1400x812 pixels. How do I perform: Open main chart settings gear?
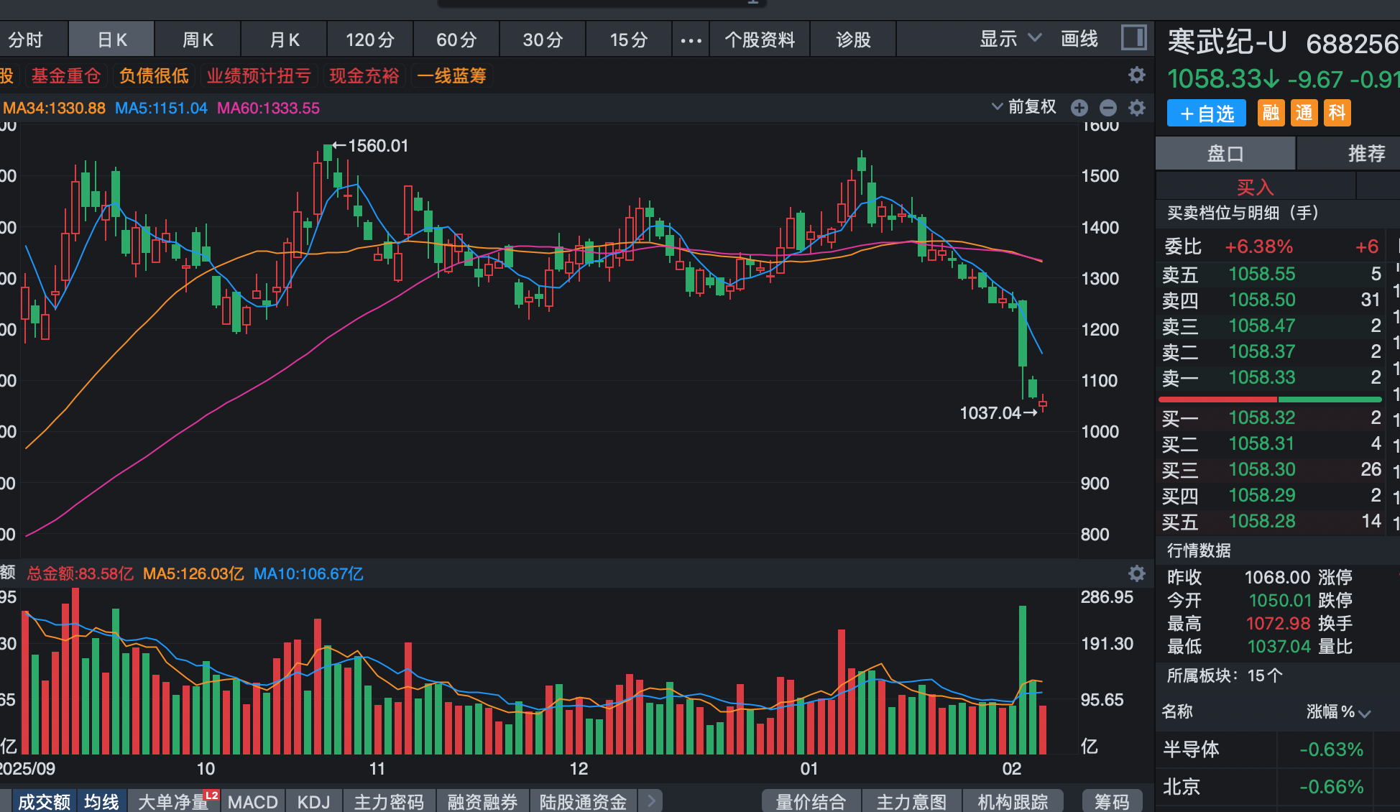[x=1136, y=108]
